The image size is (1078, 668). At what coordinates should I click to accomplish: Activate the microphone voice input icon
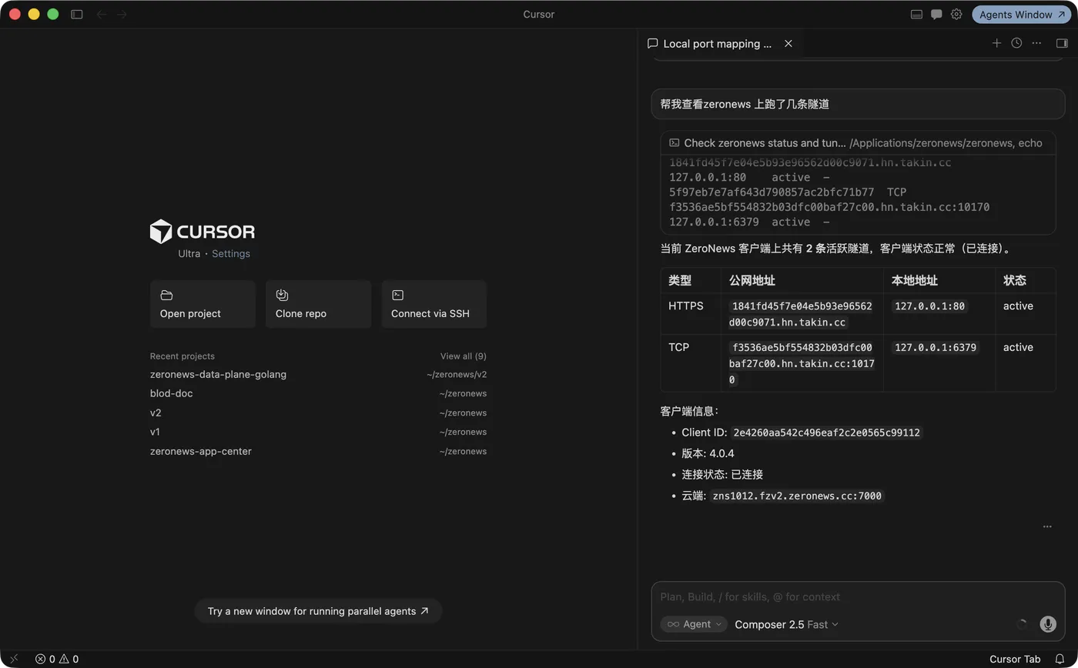[1048, 624]
